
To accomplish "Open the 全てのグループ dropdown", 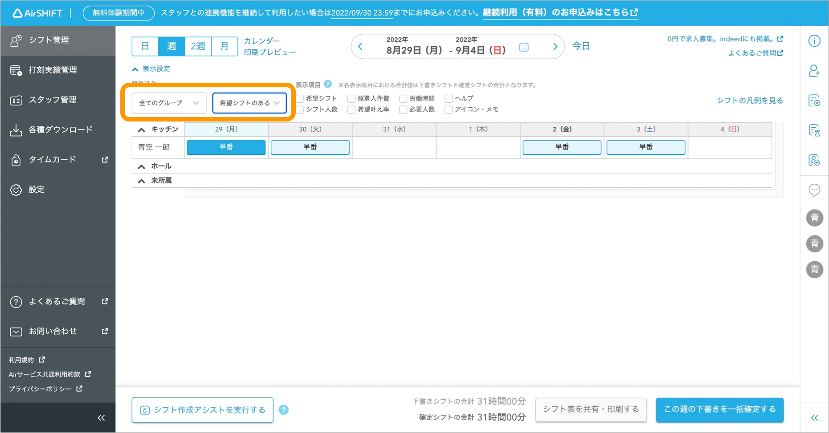I will 168,103.
